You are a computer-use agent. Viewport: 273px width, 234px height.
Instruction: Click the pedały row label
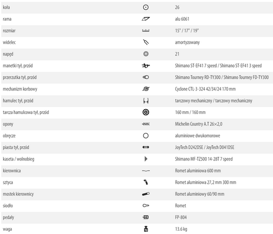point(8,218)
